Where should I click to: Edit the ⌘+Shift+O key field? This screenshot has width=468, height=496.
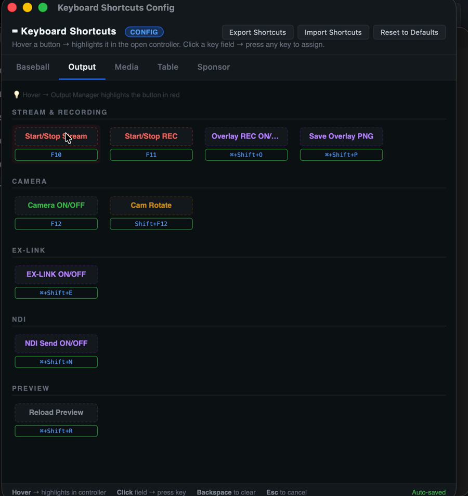pyautogui.click(x=246, y=155)
